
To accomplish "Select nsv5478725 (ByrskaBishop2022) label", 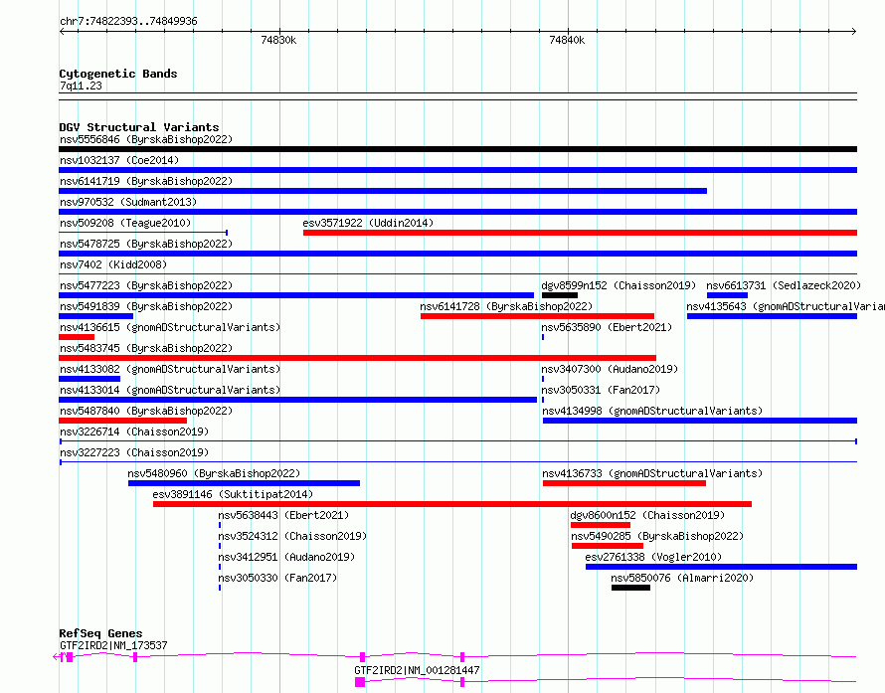I will pos(146,244).
